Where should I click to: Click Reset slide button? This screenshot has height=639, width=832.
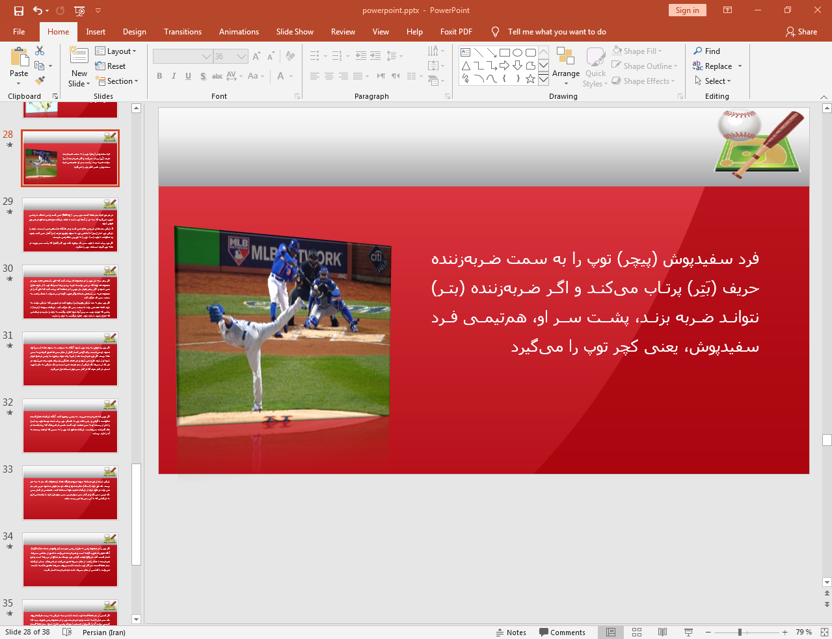point(111,66)
